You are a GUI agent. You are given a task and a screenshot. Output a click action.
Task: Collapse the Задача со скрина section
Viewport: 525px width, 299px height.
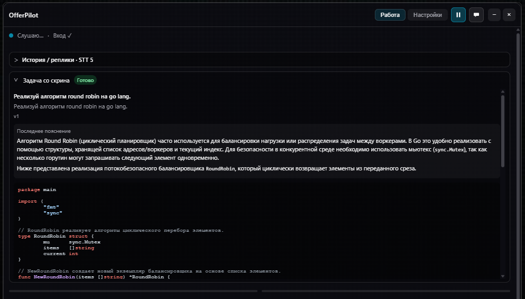coord(16,80)
